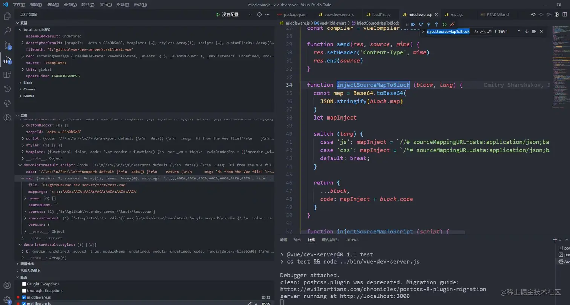Image resolution: width=570 pixels, height=305 pixels.
Task: Expand the Closure scope in variables
Action: (20, 89)
